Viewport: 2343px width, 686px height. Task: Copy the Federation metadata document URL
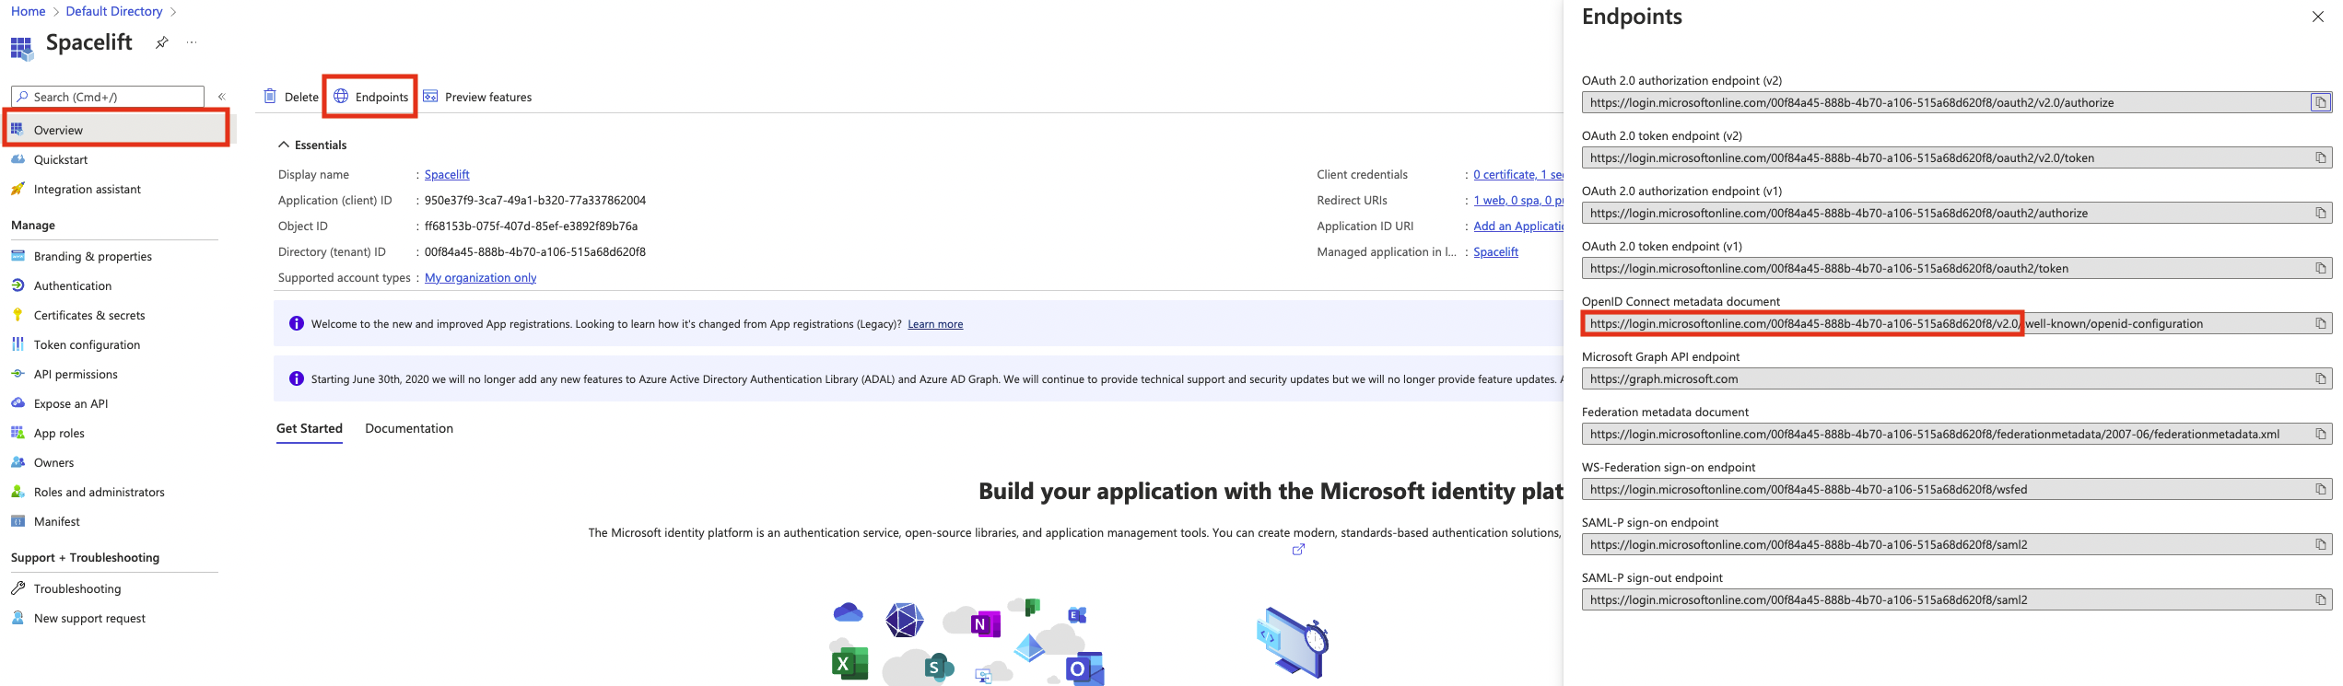pyautogui.click(x=2321, y=434)
